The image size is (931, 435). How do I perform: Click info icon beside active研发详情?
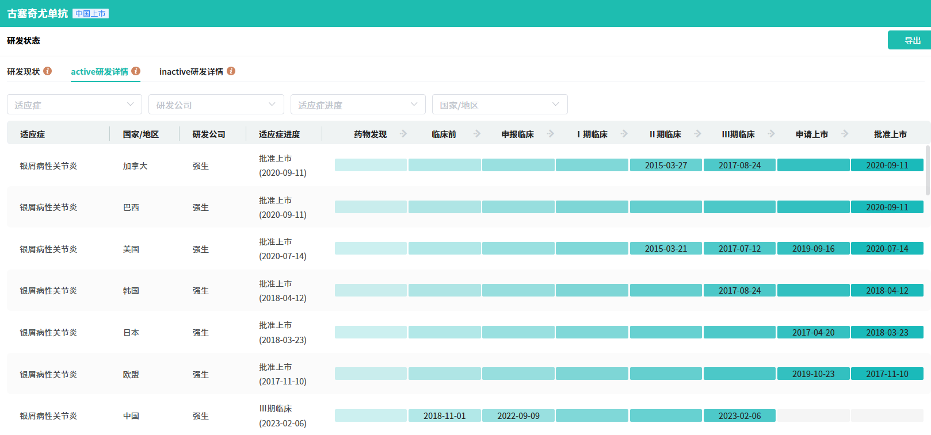(136, 71)
